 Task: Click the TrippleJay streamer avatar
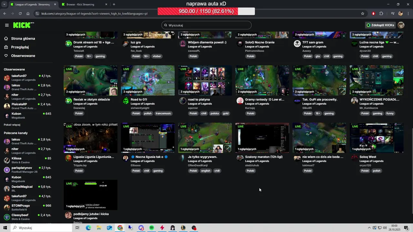click(x=68, y=158)
